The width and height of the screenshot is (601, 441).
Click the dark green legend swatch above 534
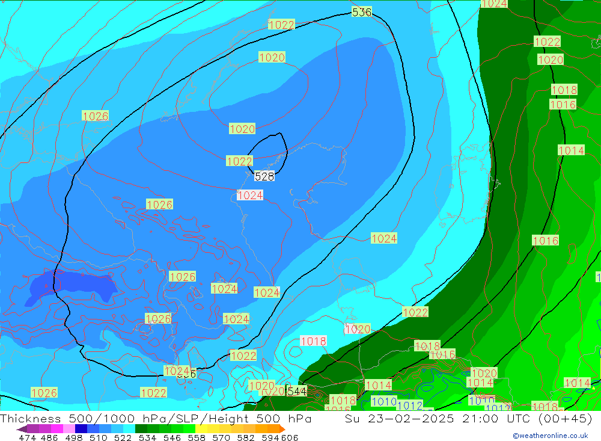[141, 429]
